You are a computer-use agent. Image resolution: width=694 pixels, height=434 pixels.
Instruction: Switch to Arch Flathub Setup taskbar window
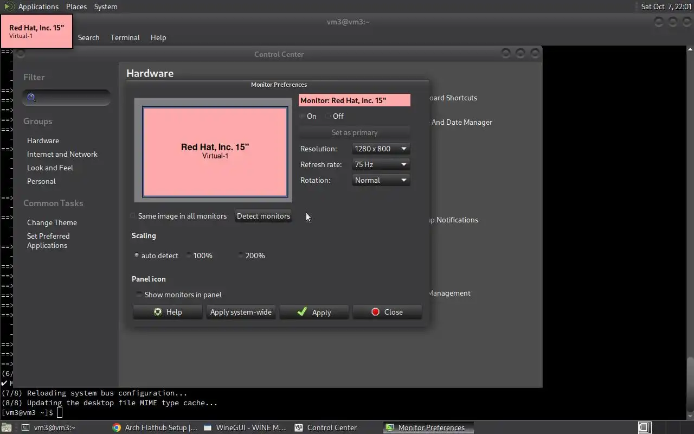tap(155, 427)
